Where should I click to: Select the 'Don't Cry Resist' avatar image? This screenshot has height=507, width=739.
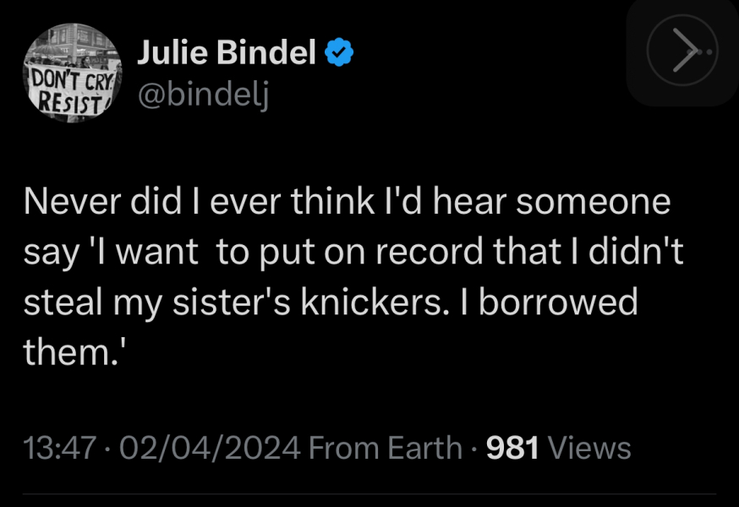coord(72,73)
